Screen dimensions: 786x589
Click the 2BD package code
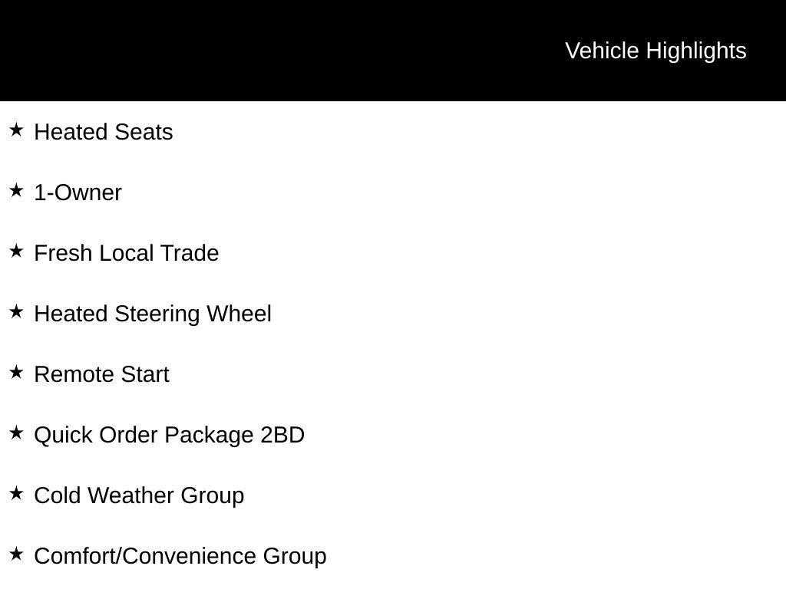(282, 435)
